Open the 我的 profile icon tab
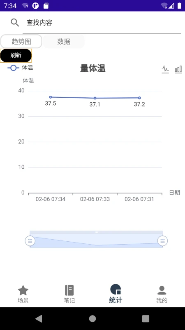This screenshot has width=185, height=330. 162,290
